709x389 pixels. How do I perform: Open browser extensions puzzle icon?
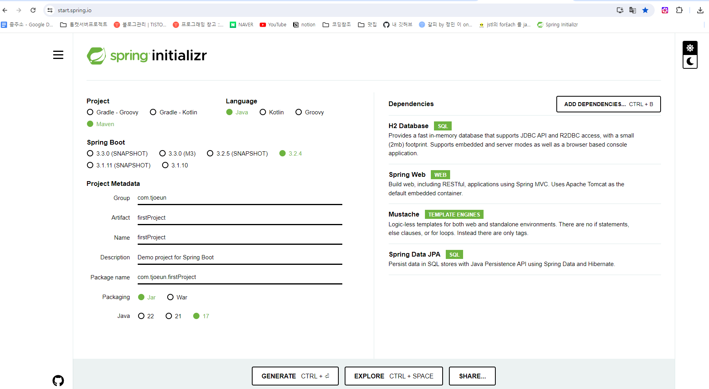click(x=679, y=10)
